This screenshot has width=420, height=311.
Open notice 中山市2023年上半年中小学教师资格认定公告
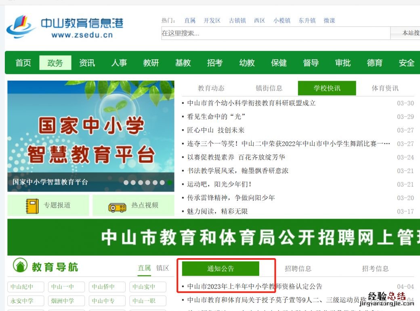pos(254,287)
